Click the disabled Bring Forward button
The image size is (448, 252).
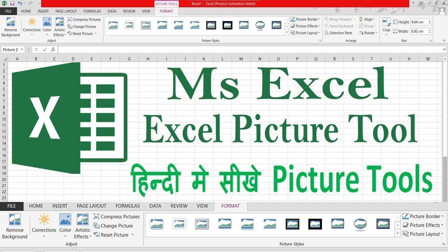(340, 19)
